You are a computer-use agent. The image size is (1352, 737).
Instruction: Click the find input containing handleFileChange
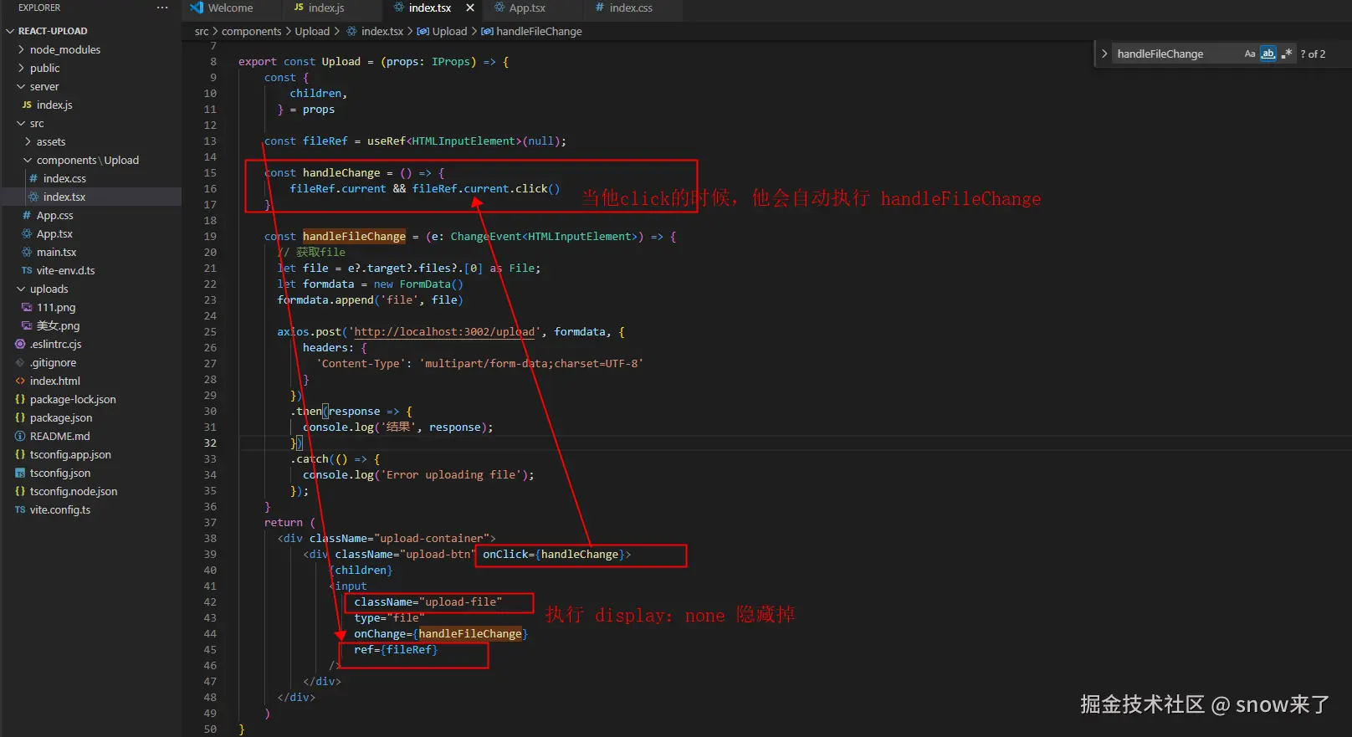coord(1176,54)
